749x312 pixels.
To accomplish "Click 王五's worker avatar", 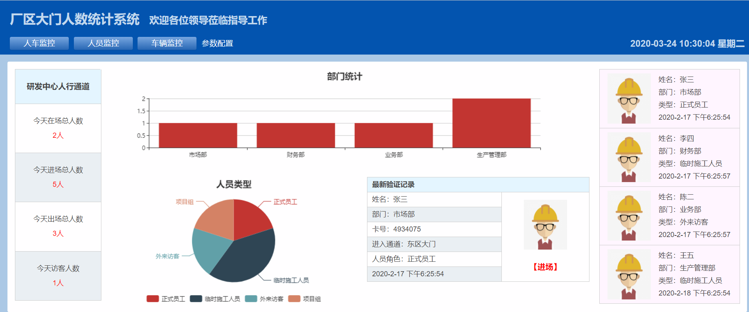I will click(629, 274).
